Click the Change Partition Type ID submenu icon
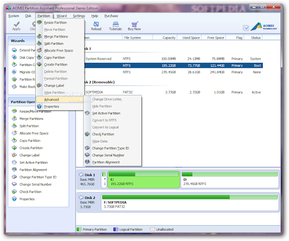Screen dimensions: 289x241 click(87, 148)
